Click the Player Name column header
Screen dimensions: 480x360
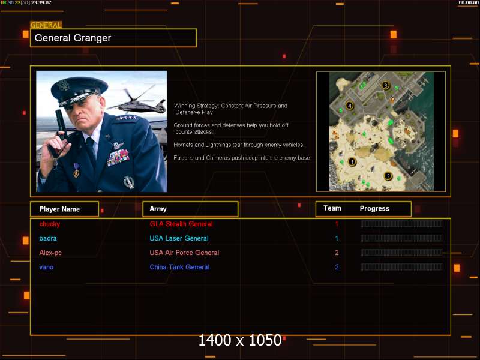coord(65,209)
